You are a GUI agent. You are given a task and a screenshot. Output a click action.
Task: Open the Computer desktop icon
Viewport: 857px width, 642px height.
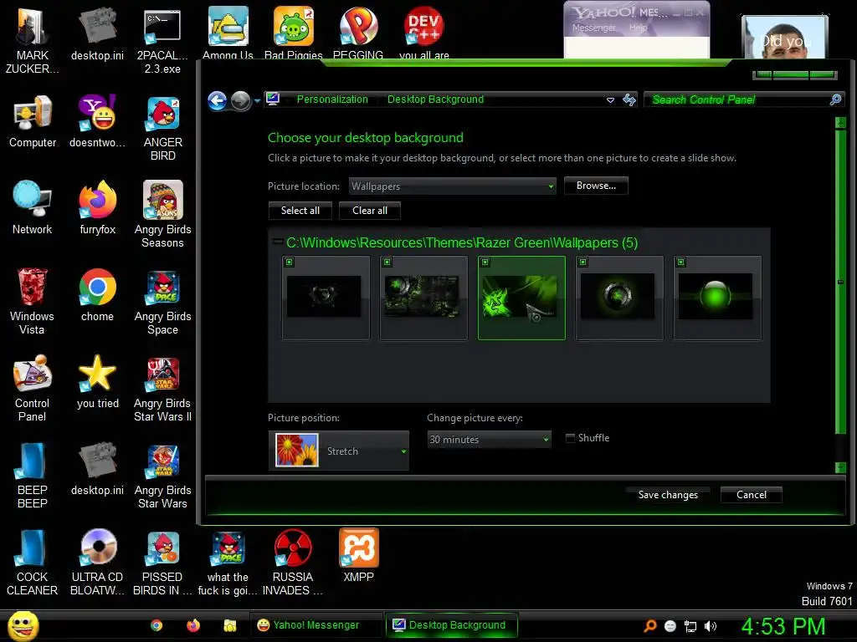point(33,121)
